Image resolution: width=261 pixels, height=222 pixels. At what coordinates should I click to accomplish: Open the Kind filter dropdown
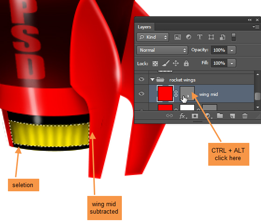(153, 37)
